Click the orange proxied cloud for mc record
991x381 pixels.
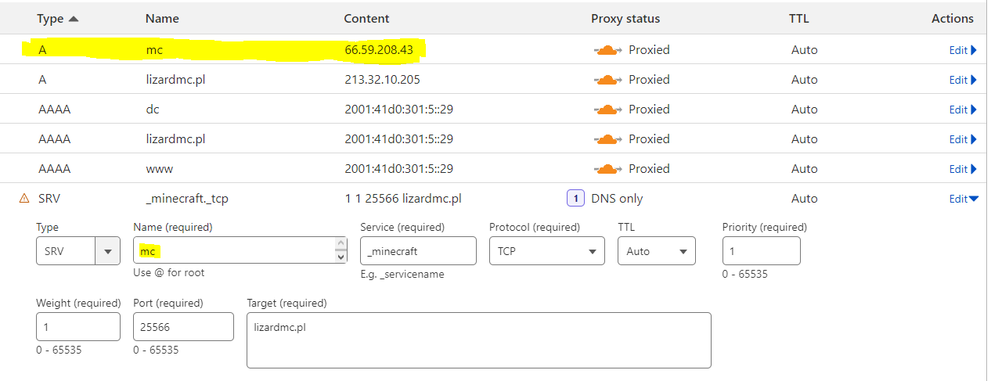click(607, 50)
